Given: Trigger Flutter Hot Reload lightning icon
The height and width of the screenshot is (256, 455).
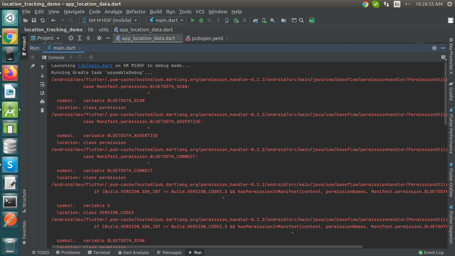Looking at the screenshot, I should click(x=219, y=20).
